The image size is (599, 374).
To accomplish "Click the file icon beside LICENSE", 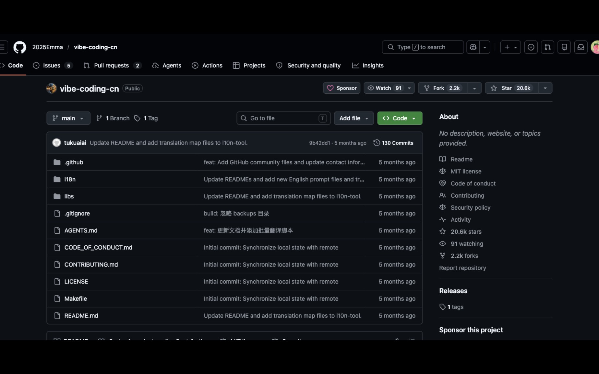I will click(57, 282).
